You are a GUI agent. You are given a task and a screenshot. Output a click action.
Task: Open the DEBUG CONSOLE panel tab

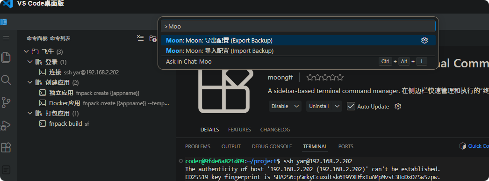pyautogui.click(x=272, y=146)
